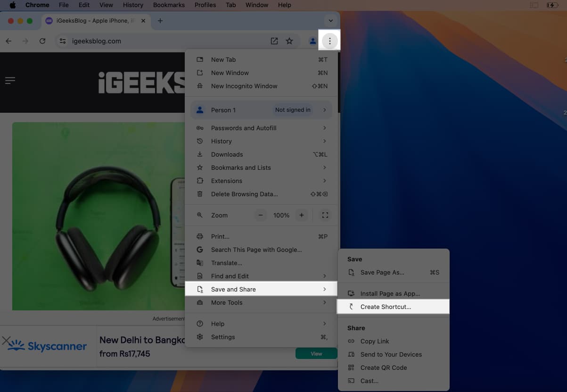567x392 pixels.
Task: Go back to the previous page
Action: [8, 41]
